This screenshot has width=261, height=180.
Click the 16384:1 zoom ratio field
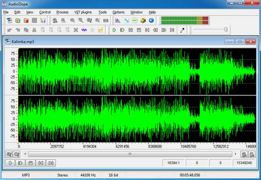[173, 163]
